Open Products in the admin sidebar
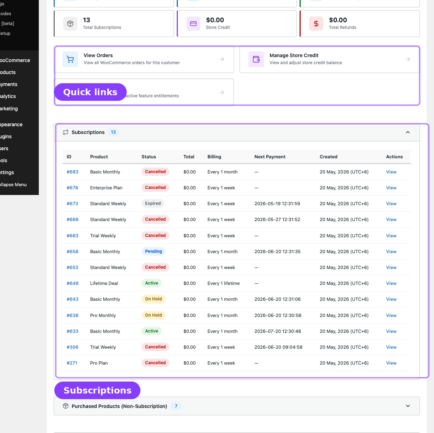 [x=8, y=72]
